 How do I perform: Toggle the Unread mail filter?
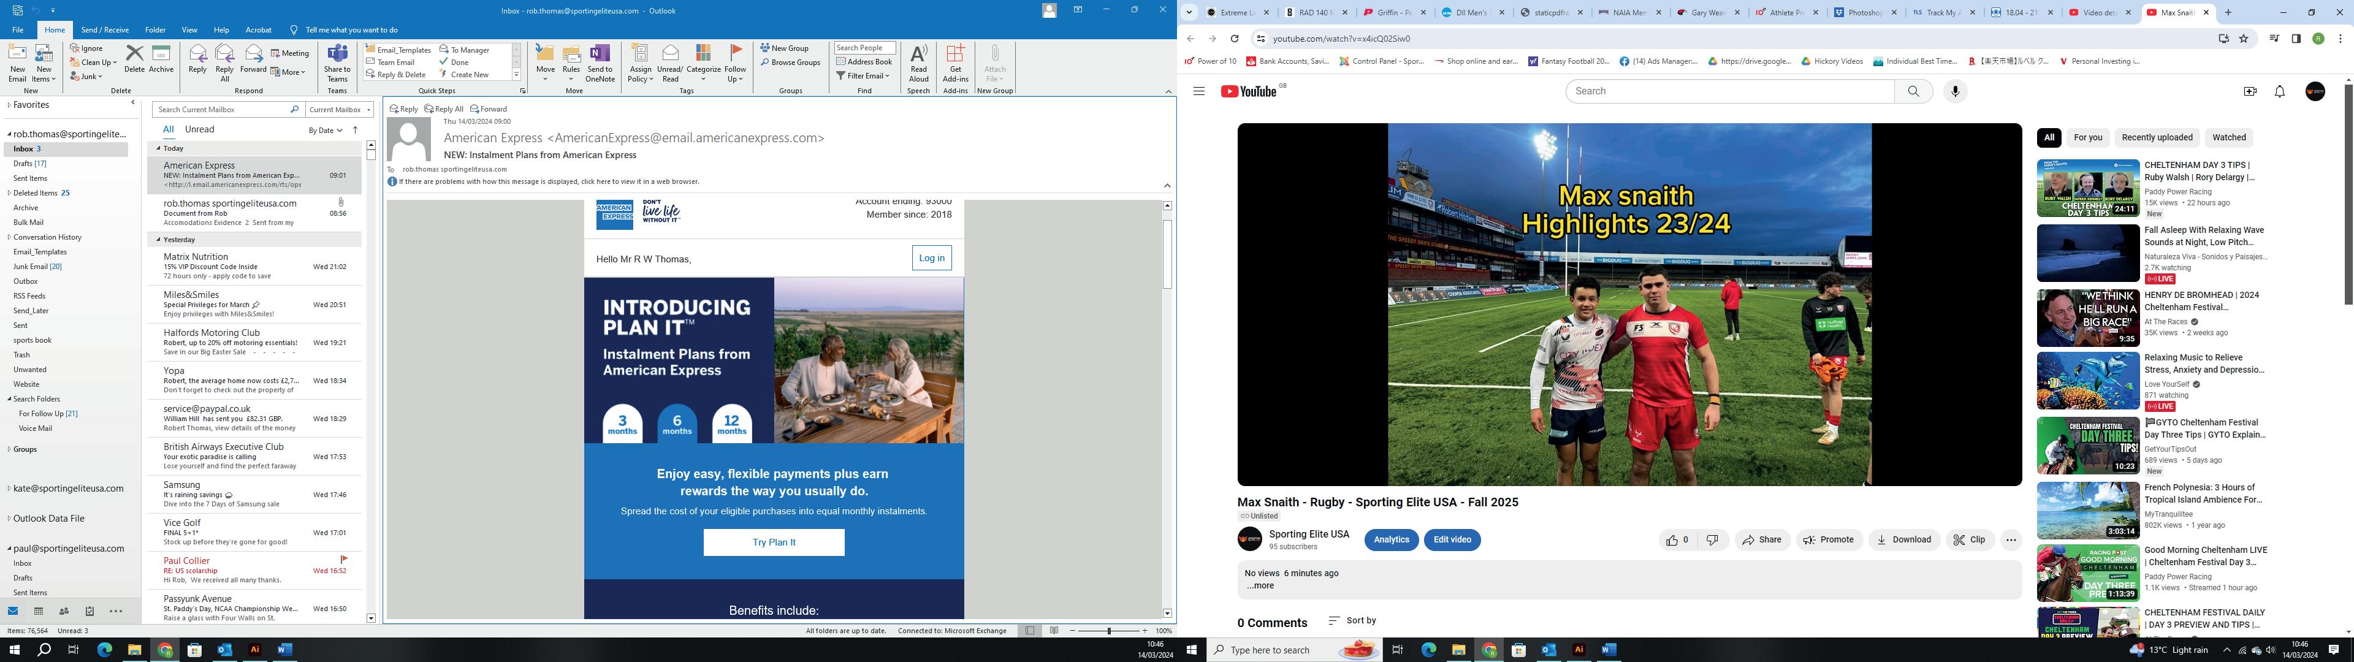pyautogui.click(x=199, y=130)
